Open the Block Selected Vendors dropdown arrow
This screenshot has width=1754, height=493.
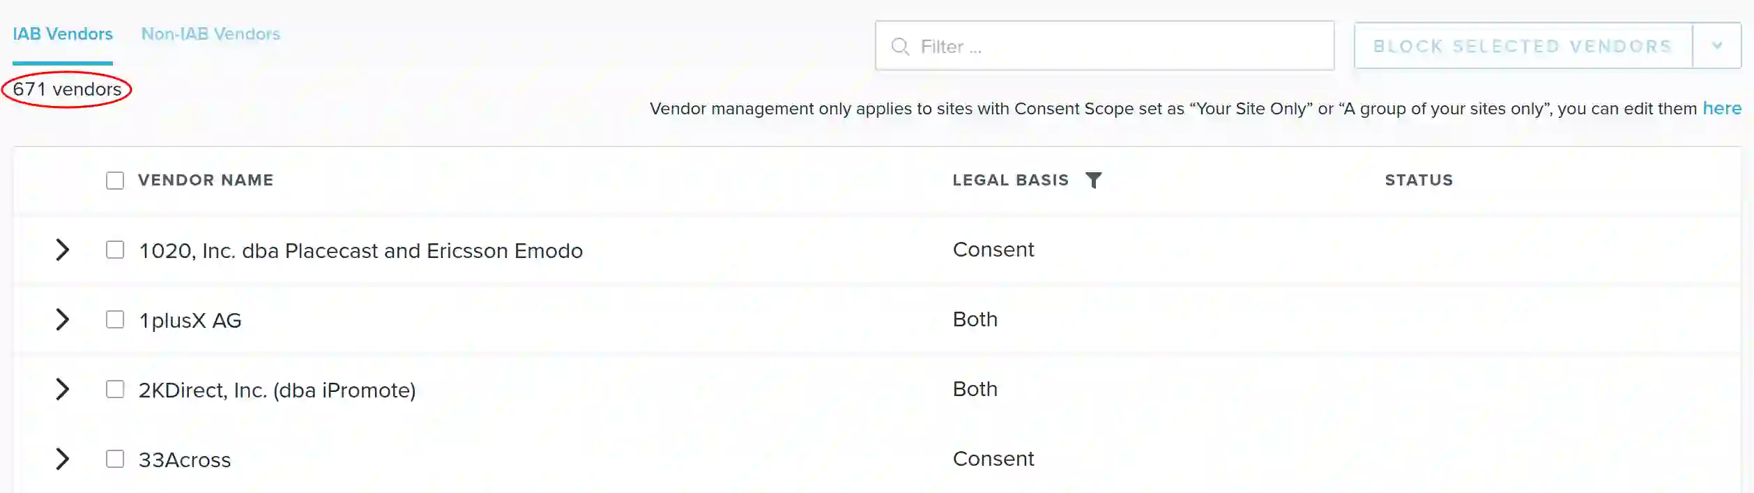point(1717,46)
